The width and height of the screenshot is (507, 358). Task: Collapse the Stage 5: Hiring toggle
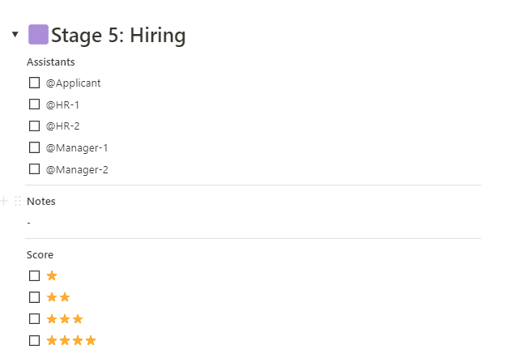15,35
